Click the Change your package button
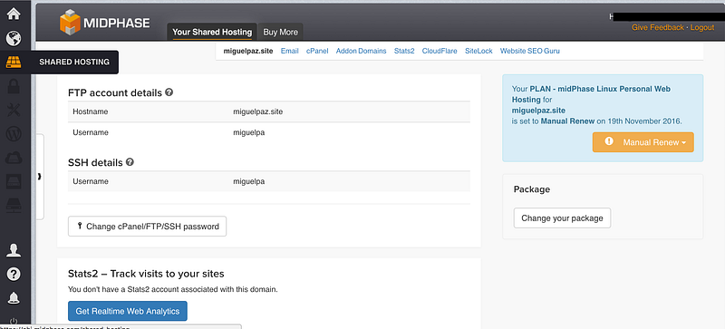725x329 pixels. point(562,218)
